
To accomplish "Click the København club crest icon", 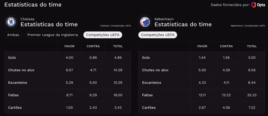I will [x=145, y=22].
